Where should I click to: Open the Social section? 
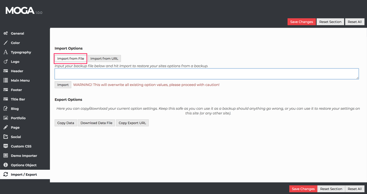click(x=25, y=137)
